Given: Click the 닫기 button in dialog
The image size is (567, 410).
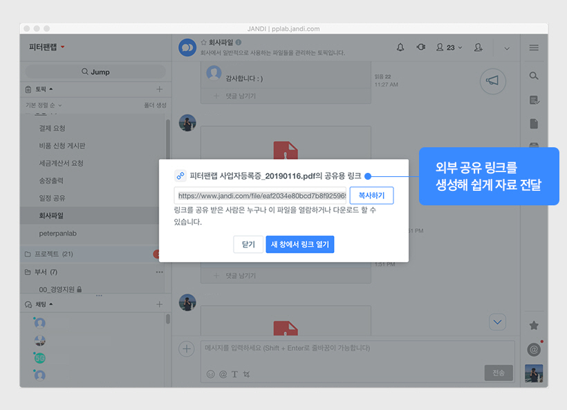Looking at the screenshot, I should tap(248, 244).
